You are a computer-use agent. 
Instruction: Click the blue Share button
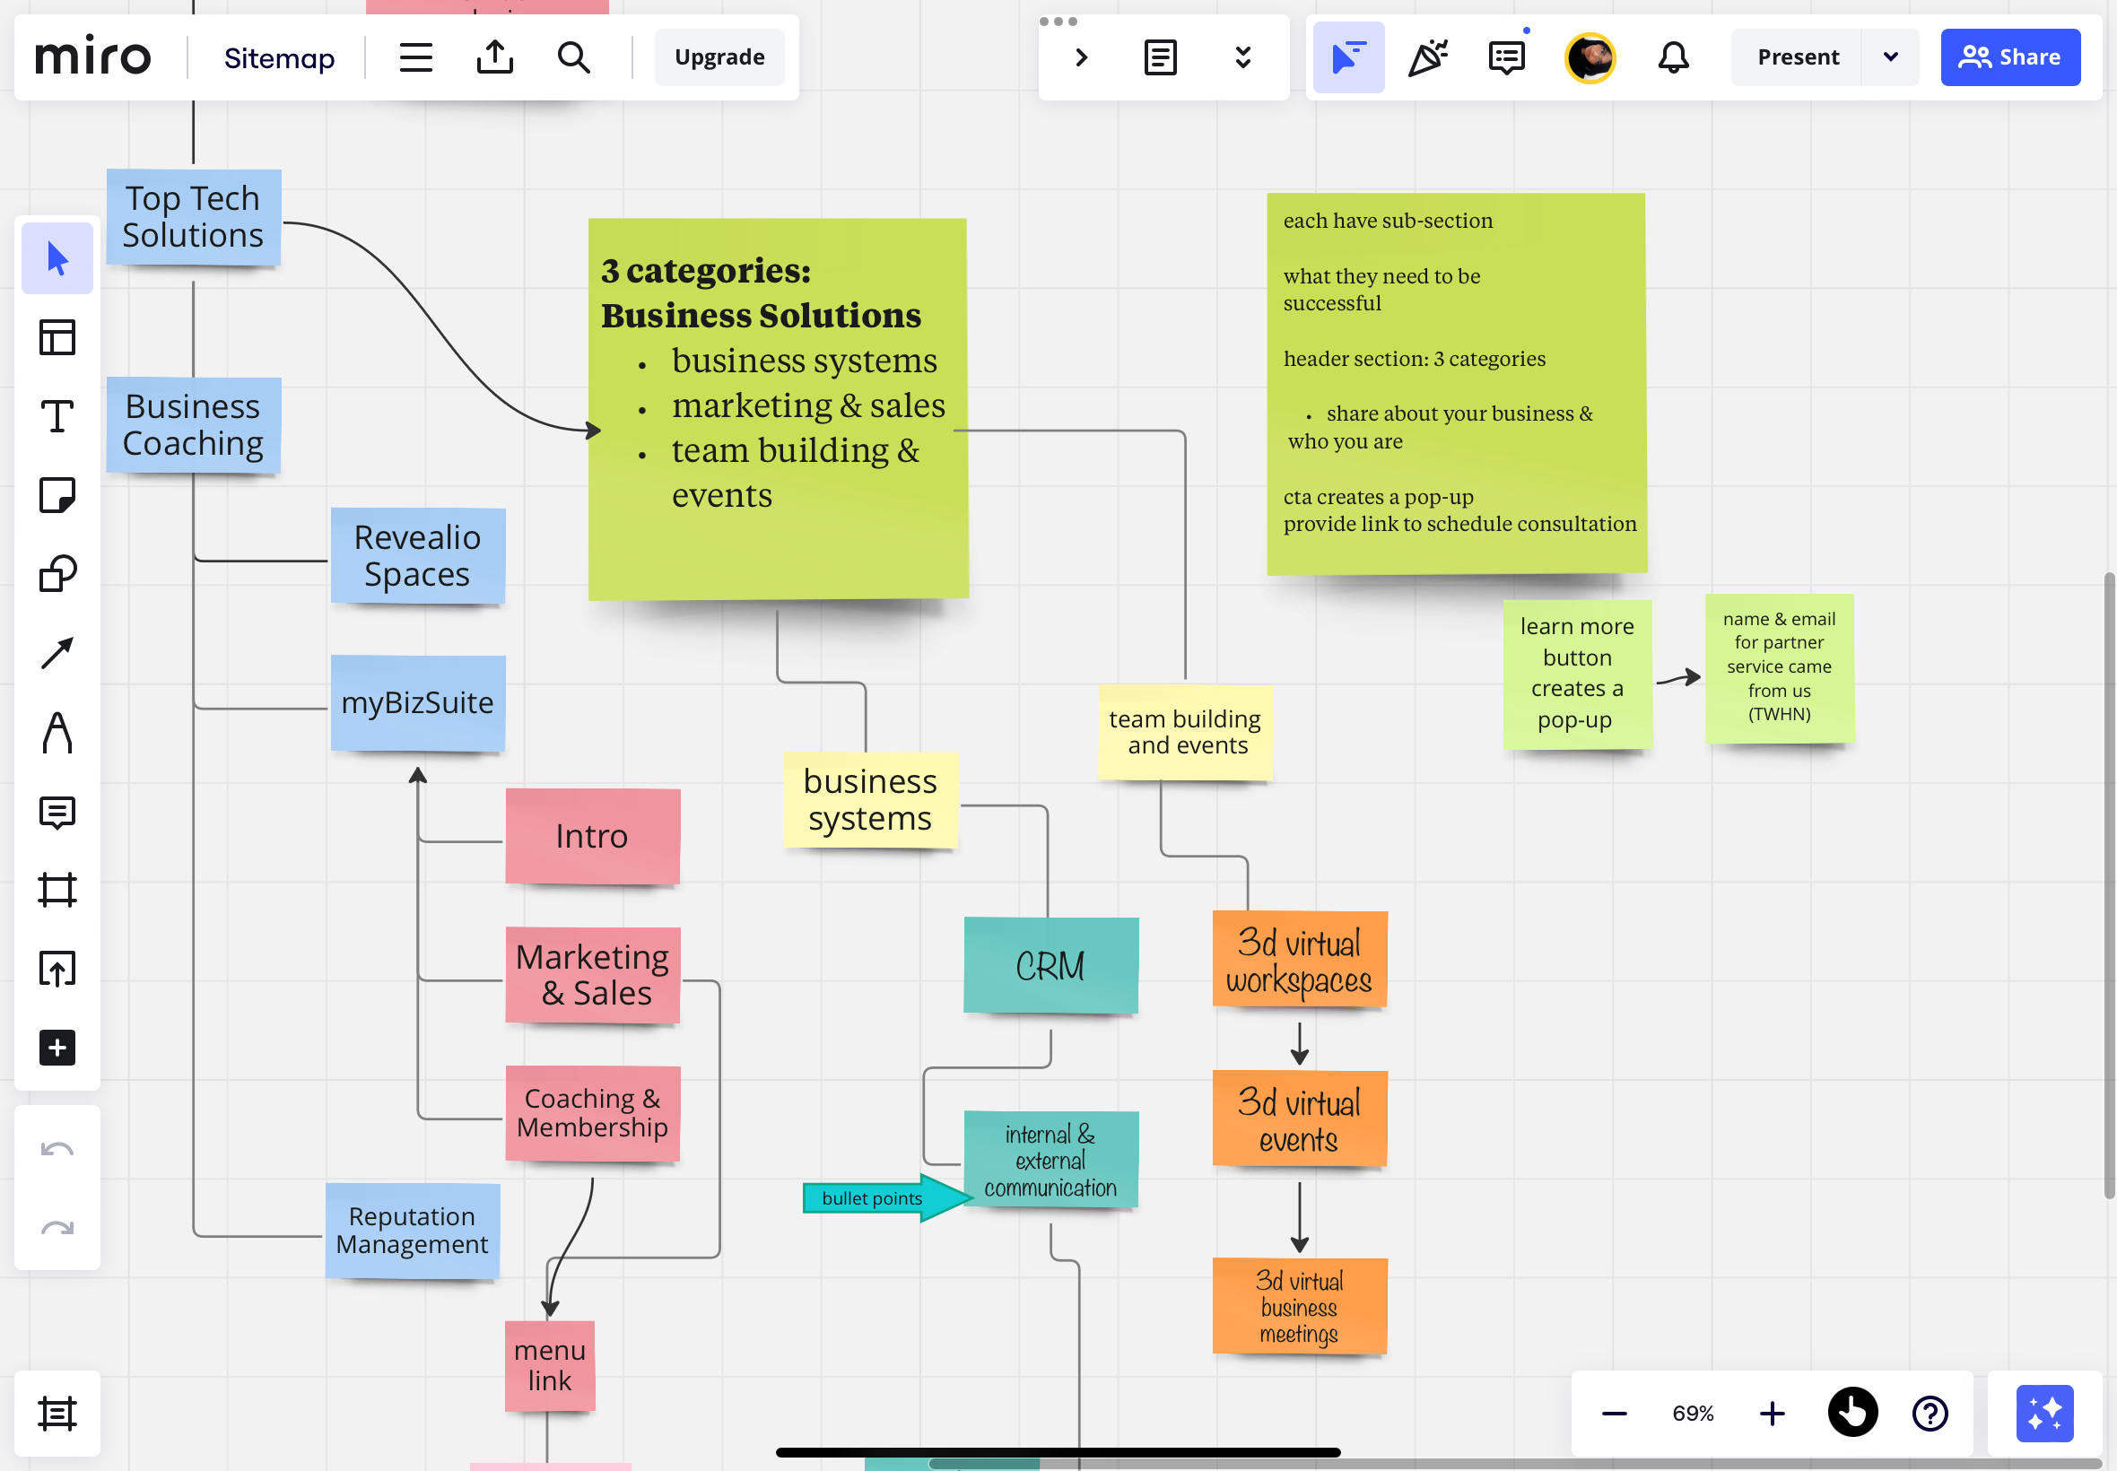click(2010, 57)
